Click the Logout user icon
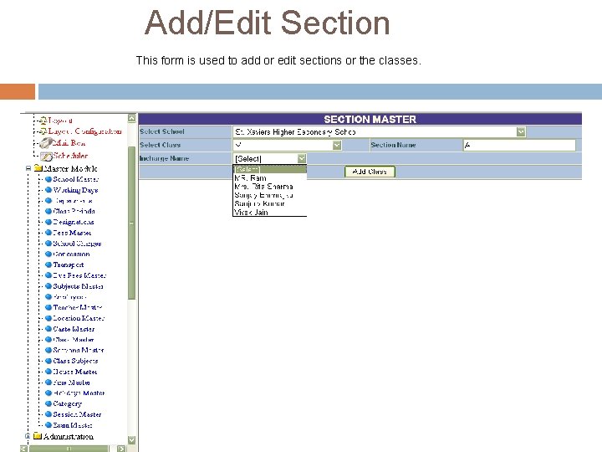 (x=43, y=121)
